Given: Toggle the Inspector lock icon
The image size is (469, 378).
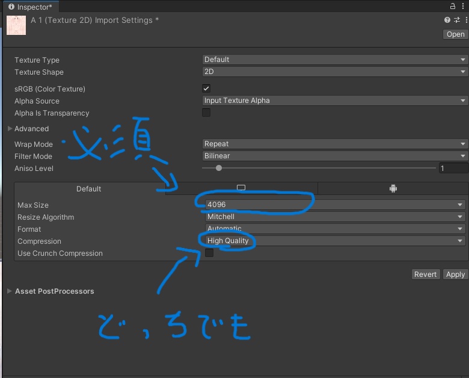Looking at the screenshot, I should [x=453, y=6].
